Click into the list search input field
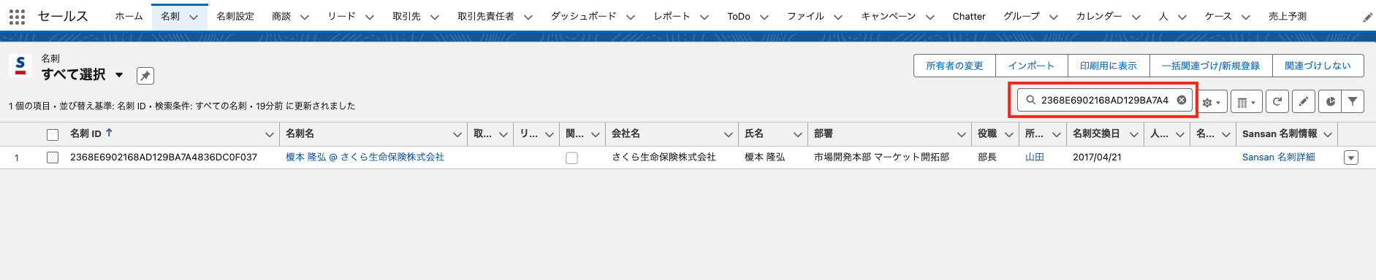 1105,100
